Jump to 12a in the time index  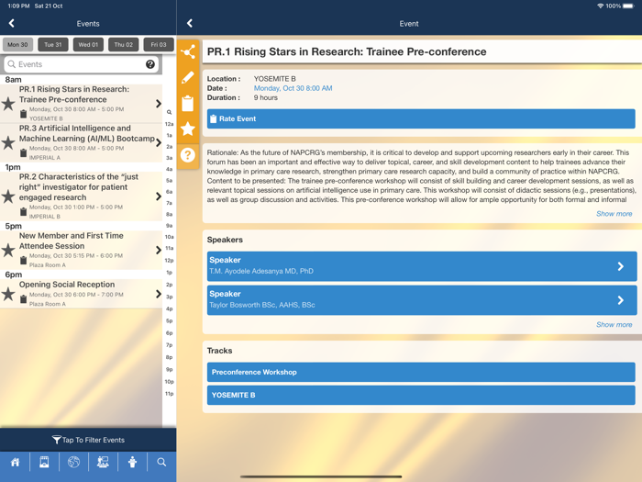pyautogui.click(x=169, y=124)
